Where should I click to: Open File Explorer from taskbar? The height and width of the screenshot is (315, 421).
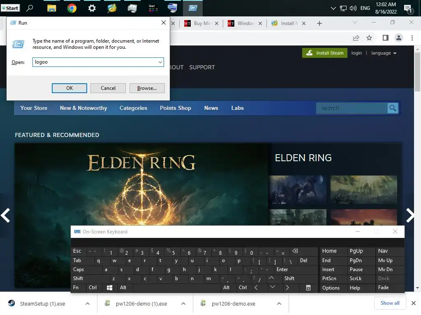[x=51, y=8]
